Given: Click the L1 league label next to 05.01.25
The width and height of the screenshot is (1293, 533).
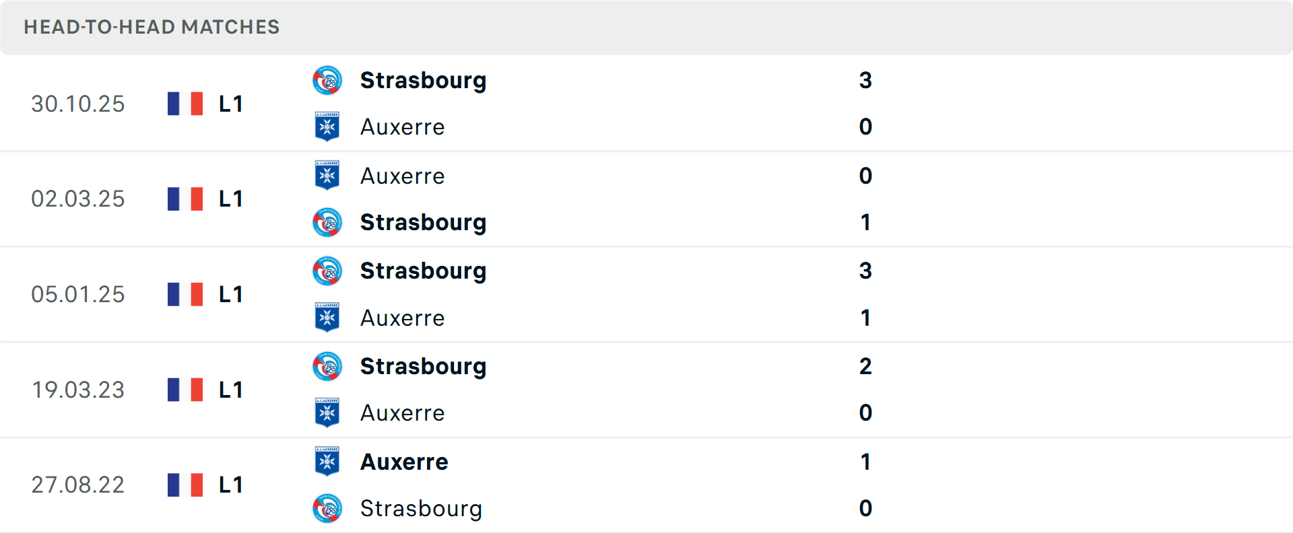Looking at the screenshot, I should coord(230,294).
